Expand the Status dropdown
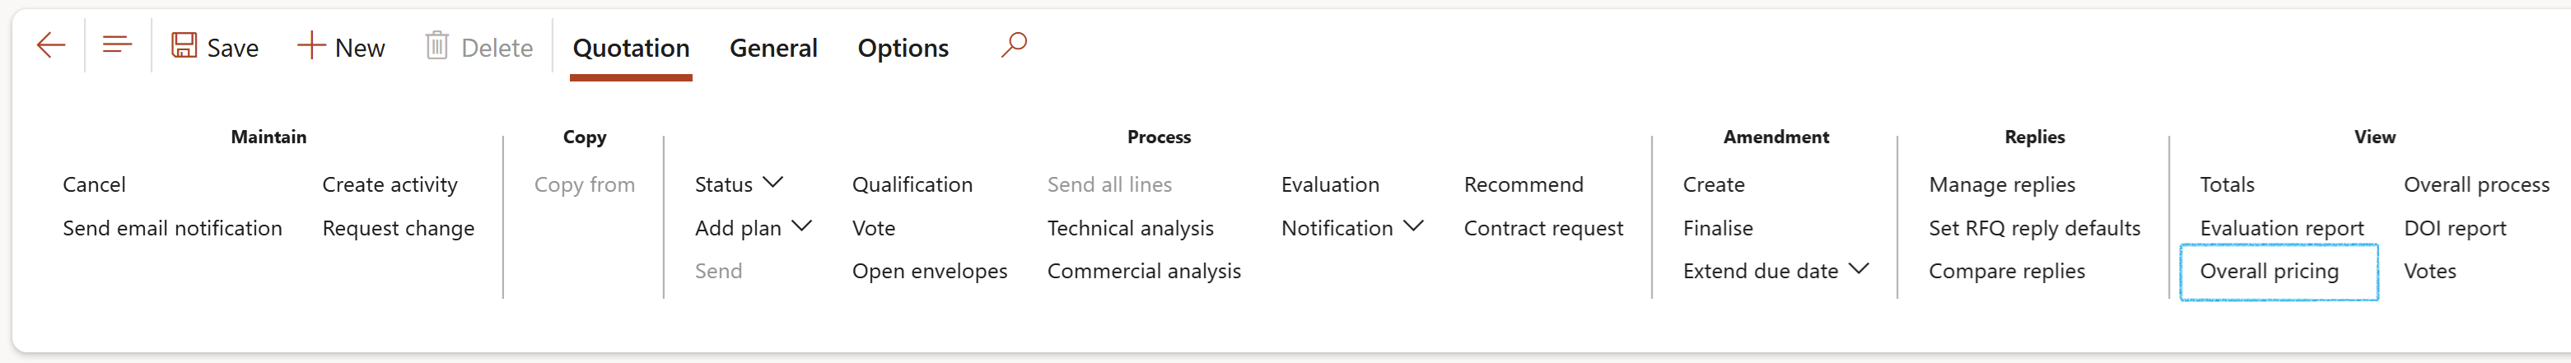This screenshot has height=363, width=2571. (739, 184)
